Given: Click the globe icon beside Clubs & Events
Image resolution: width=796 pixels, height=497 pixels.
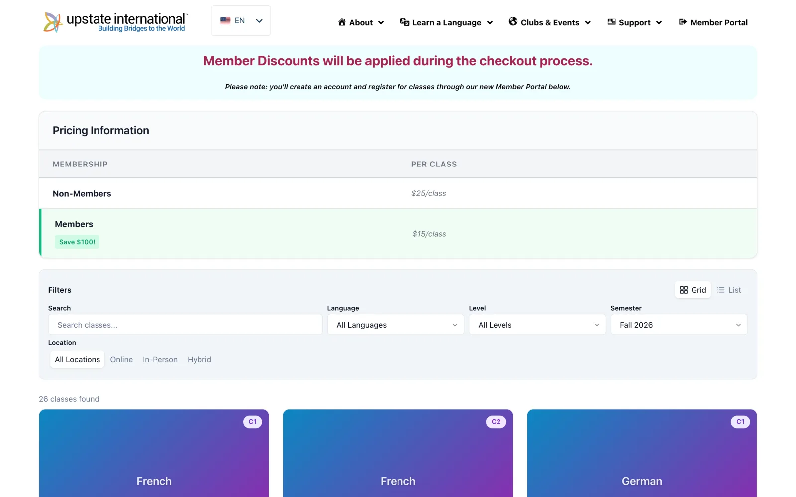Looking at the screenshot, I should click(x=513, y=22).
